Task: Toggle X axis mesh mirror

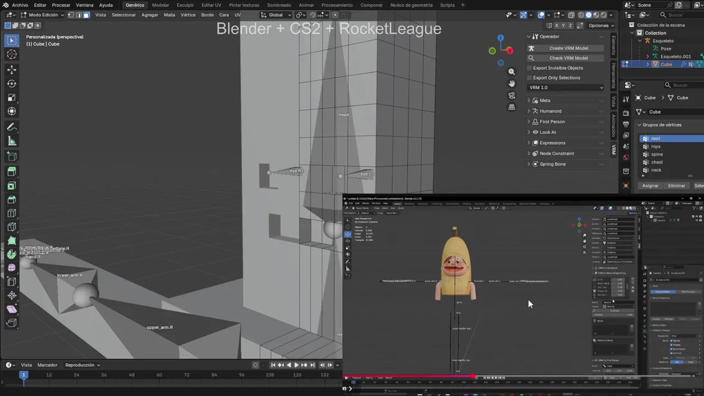Action: pos(557,25)
